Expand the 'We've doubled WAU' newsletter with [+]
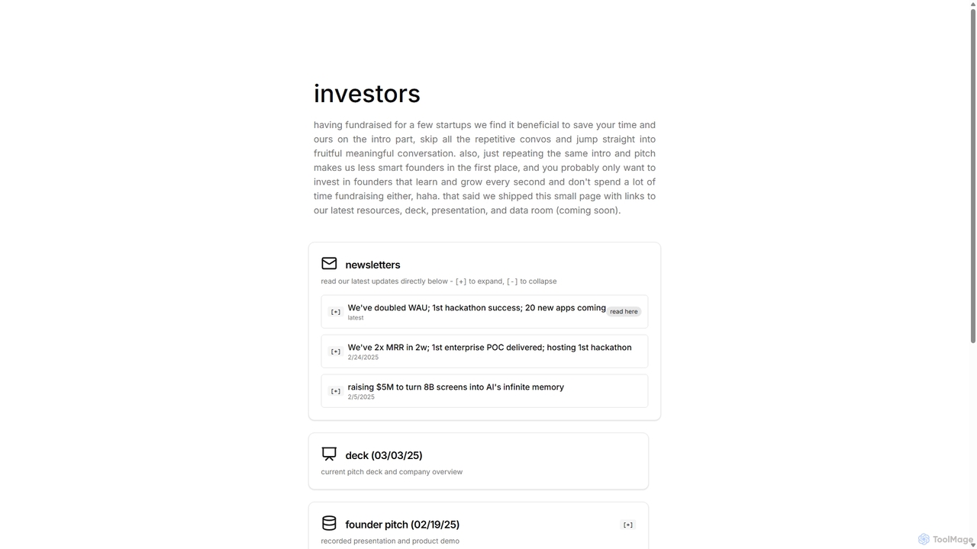977x549 pixels. pyautogui.click(x=335, y=312)
